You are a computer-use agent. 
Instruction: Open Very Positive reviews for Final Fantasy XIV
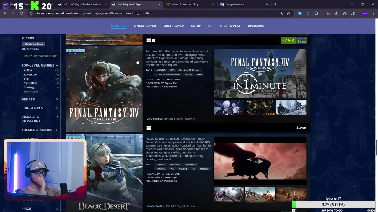(170, 119)
